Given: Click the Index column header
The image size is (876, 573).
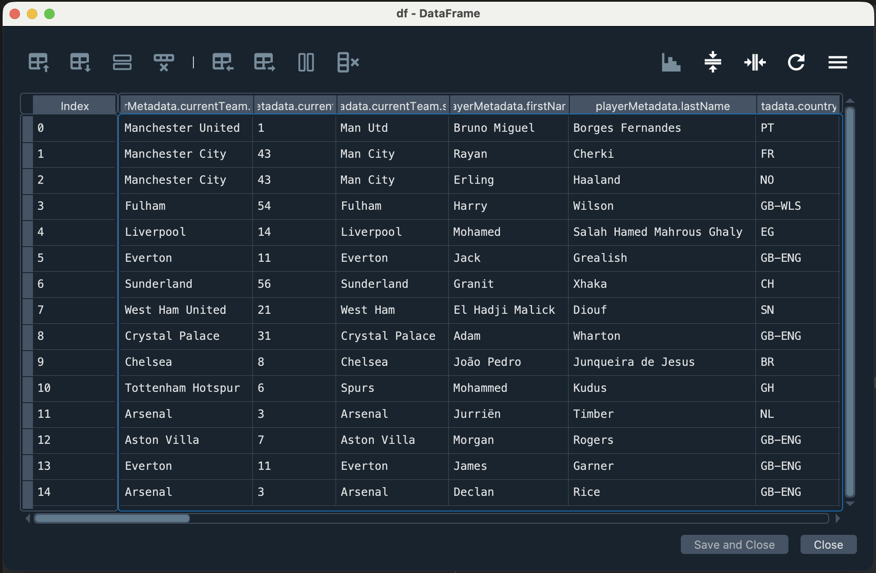Looking at the screenshot, I should point(75,106).
